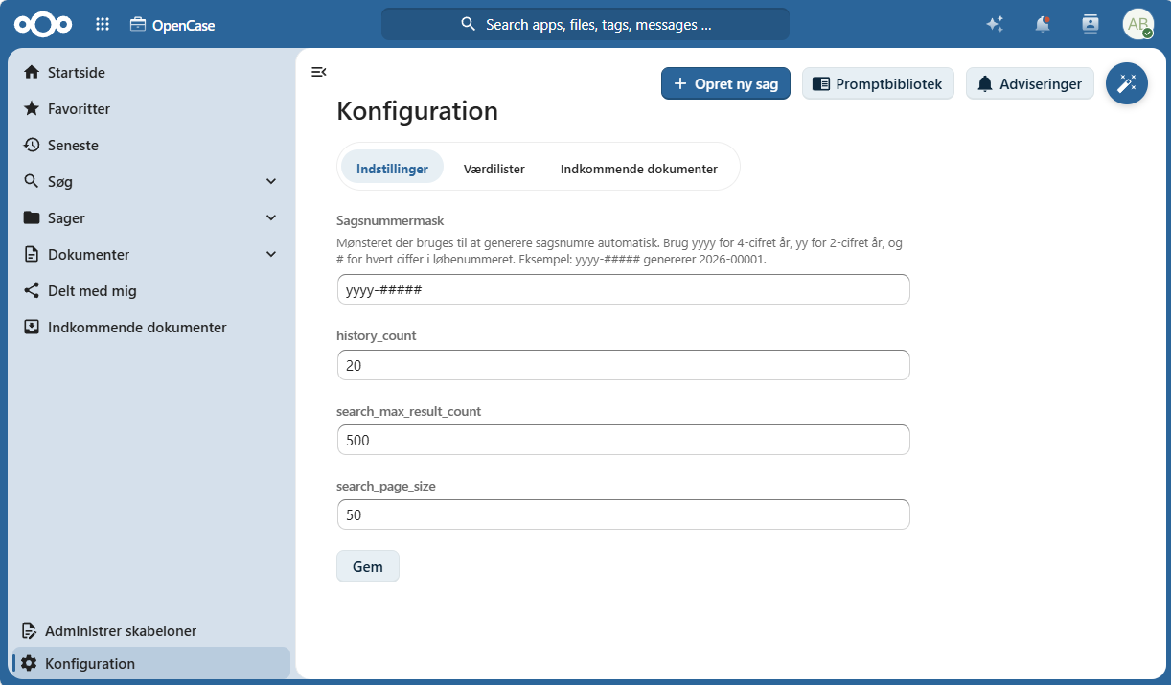Click the Søg magnifier icon in the sidebar
Screen dimensions: 1171x685
[32, 181]
